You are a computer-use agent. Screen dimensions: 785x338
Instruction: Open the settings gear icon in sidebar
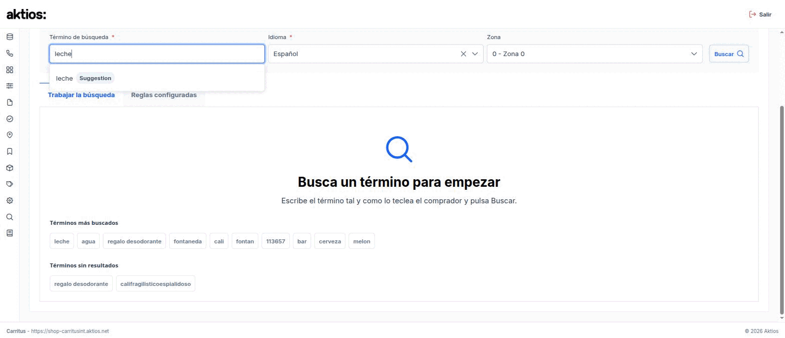10,200
